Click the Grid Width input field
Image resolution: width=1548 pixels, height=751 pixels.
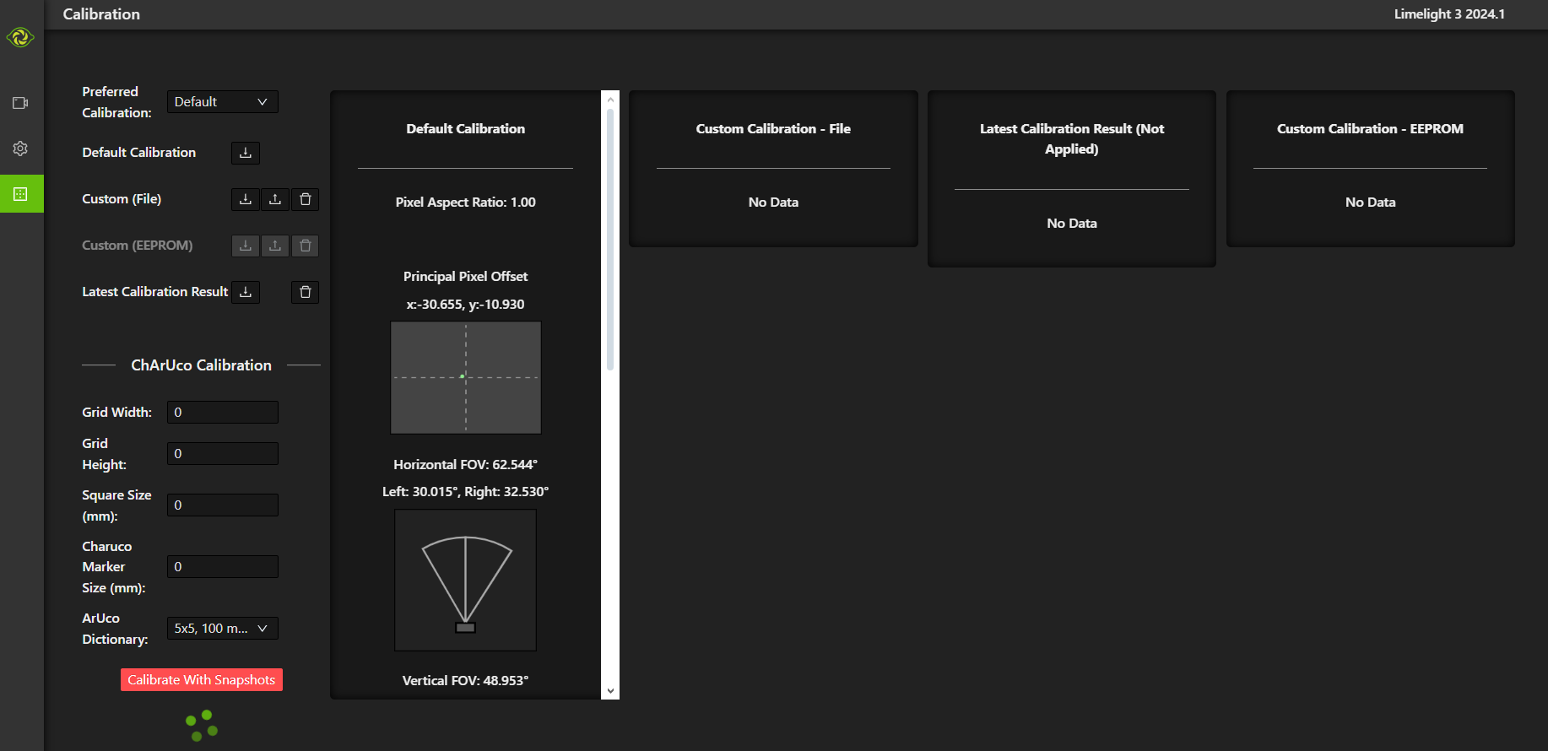tap(223, 413)
